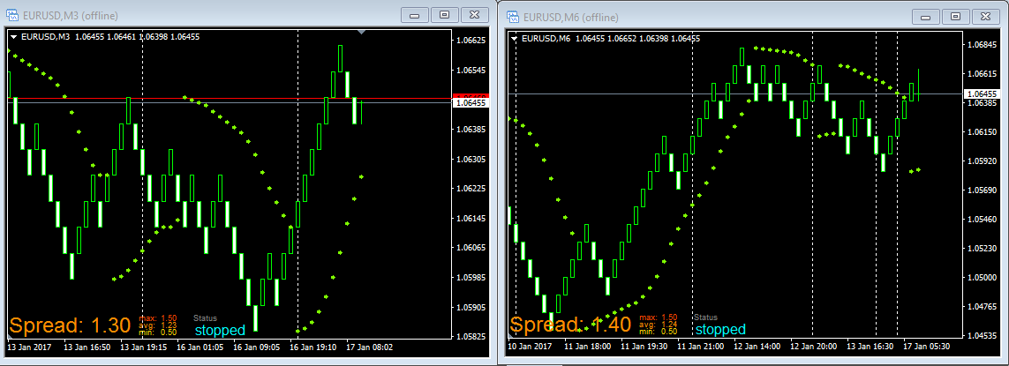The height and width of the screenshot is (366, 1009).
Task: Click the 16 Jan 19:10 label on M3 time axis
Action: tap(312, 347)
